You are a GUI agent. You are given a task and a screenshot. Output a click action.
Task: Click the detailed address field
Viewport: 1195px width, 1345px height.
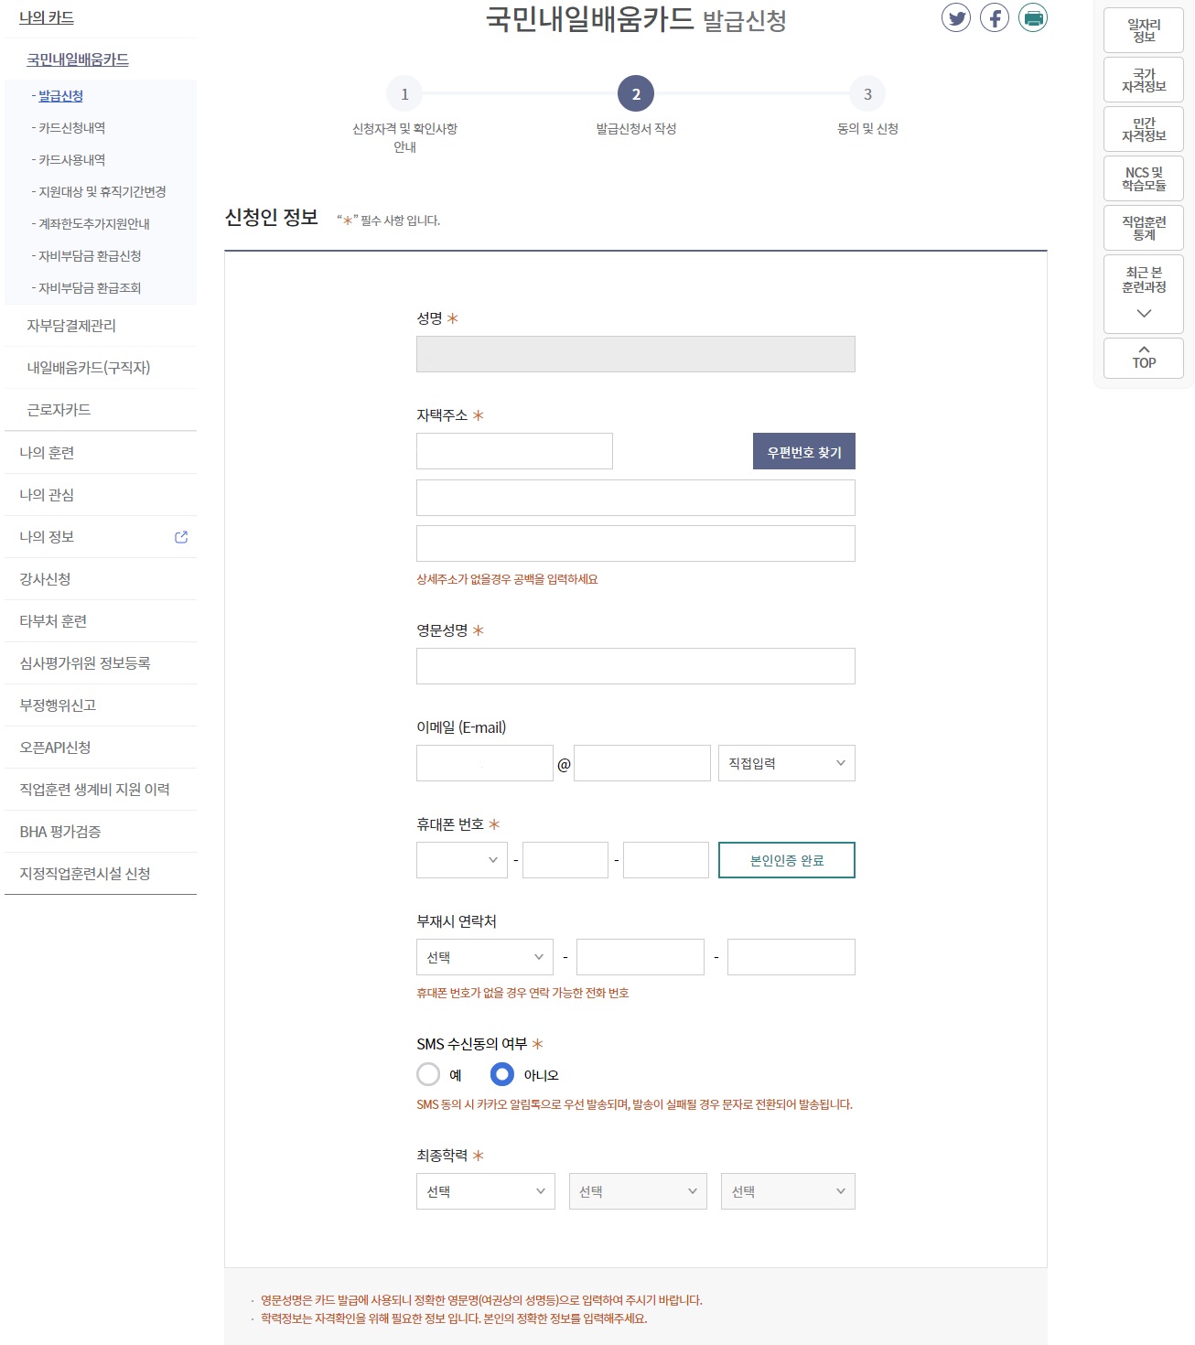coord(636,543)
